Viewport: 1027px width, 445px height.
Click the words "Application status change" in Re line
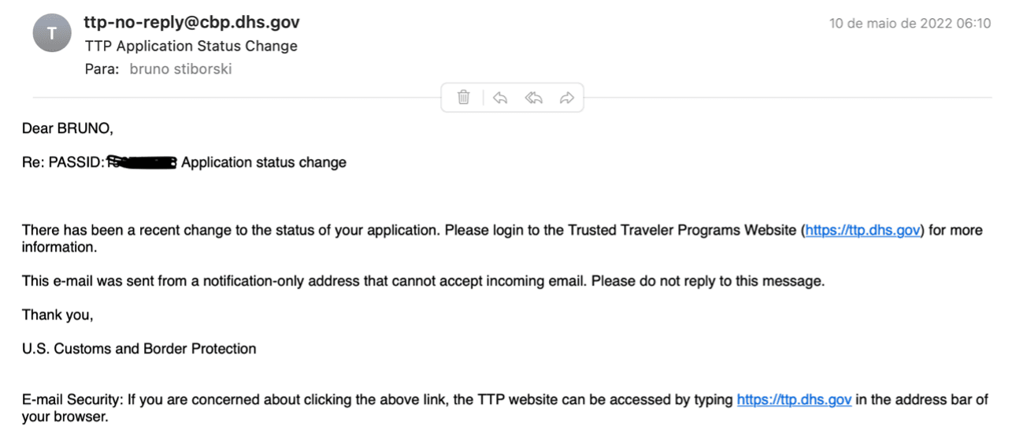point(264,163)
